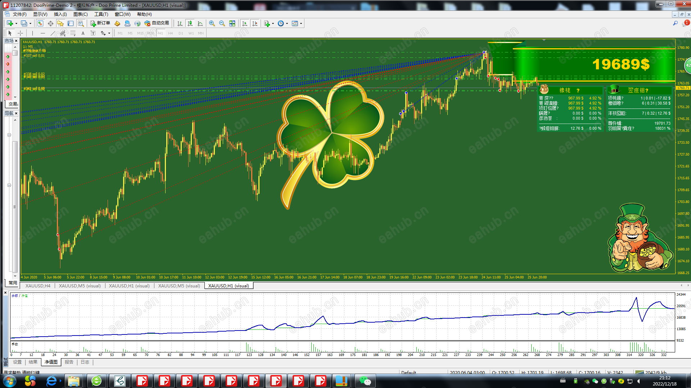Toggle chart auto-scroll icon
Viewport: 691px width, 388px height.
point(245,23)
